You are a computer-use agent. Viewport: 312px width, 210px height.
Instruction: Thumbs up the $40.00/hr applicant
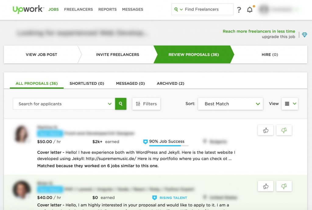coord(266,186)
